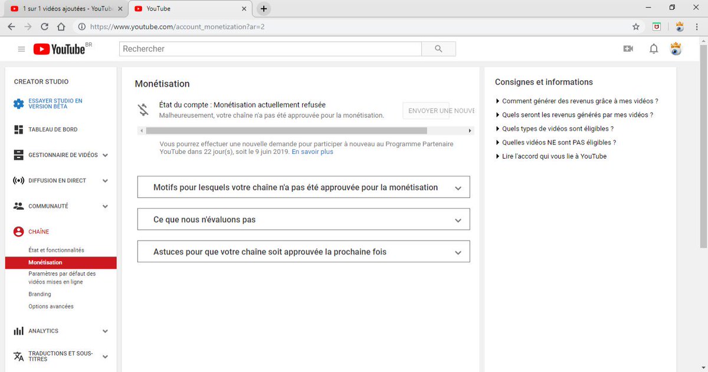Expand Quels types de vidéos sont éligibles
Viewport: 708px width, 372px height.
pyautogui.click(x=554, y=129)
